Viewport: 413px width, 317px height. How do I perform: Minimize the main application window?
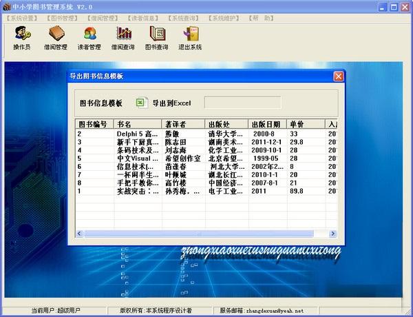pyautogui.click(x=383, y=7)
